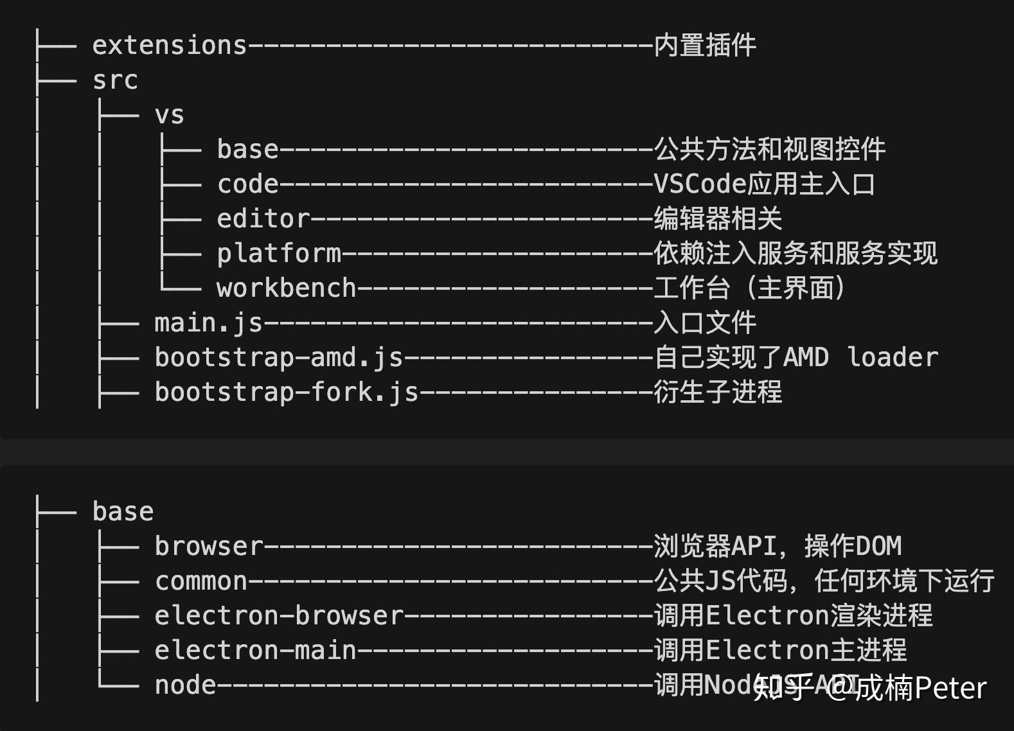This screenshot has width=1014, height=731.
Task: Click the standalone browser folder entry
Action: point(208,547)
